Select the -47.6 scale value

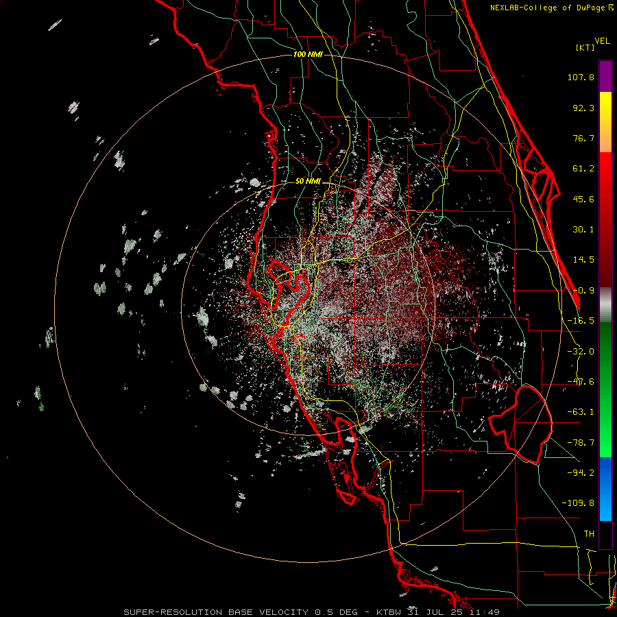(581, 382)
